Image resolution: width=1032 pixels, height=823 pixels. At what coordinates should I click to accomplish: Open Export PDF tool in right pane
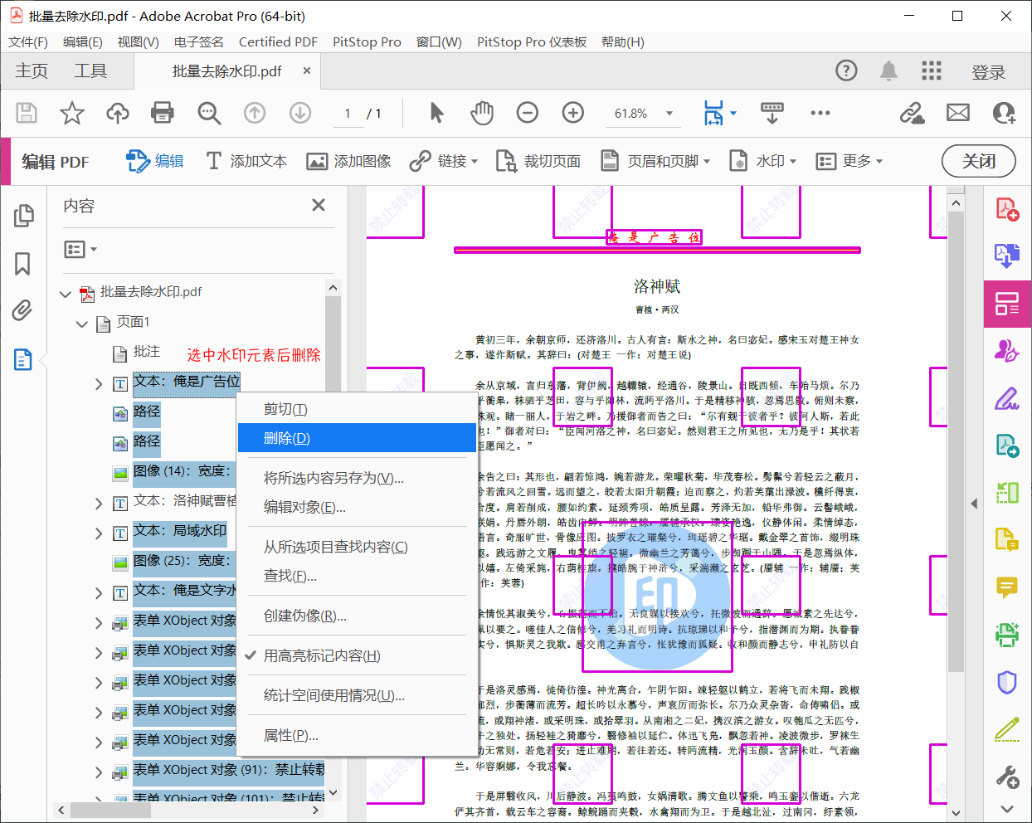(1007, 256)
